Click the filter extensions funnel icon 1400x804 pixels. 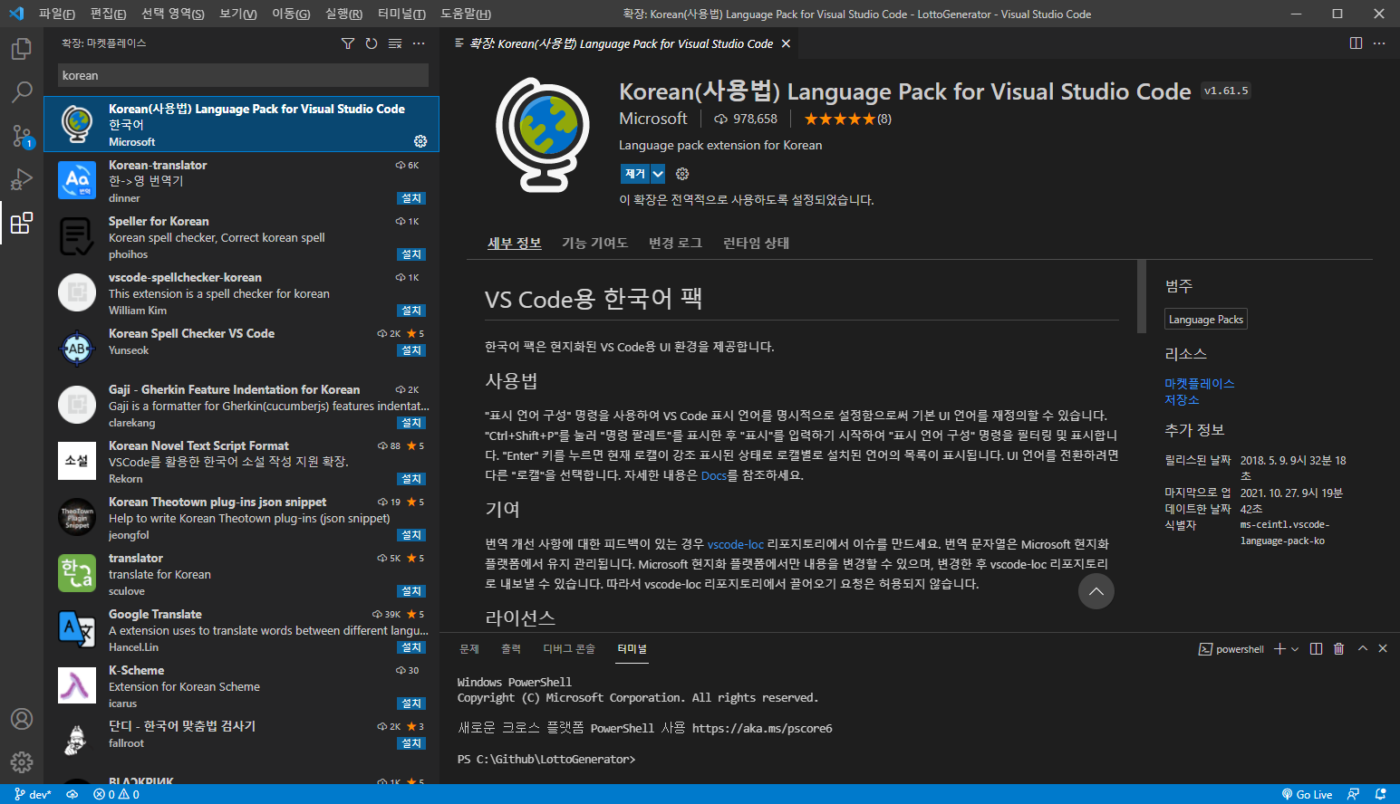click(x=348, y=43)
